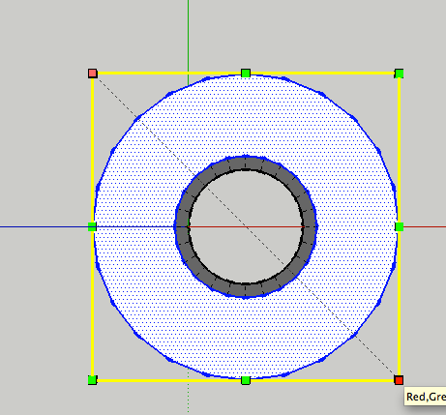Click the Red,Green scale tooltip label

(426, 397)
